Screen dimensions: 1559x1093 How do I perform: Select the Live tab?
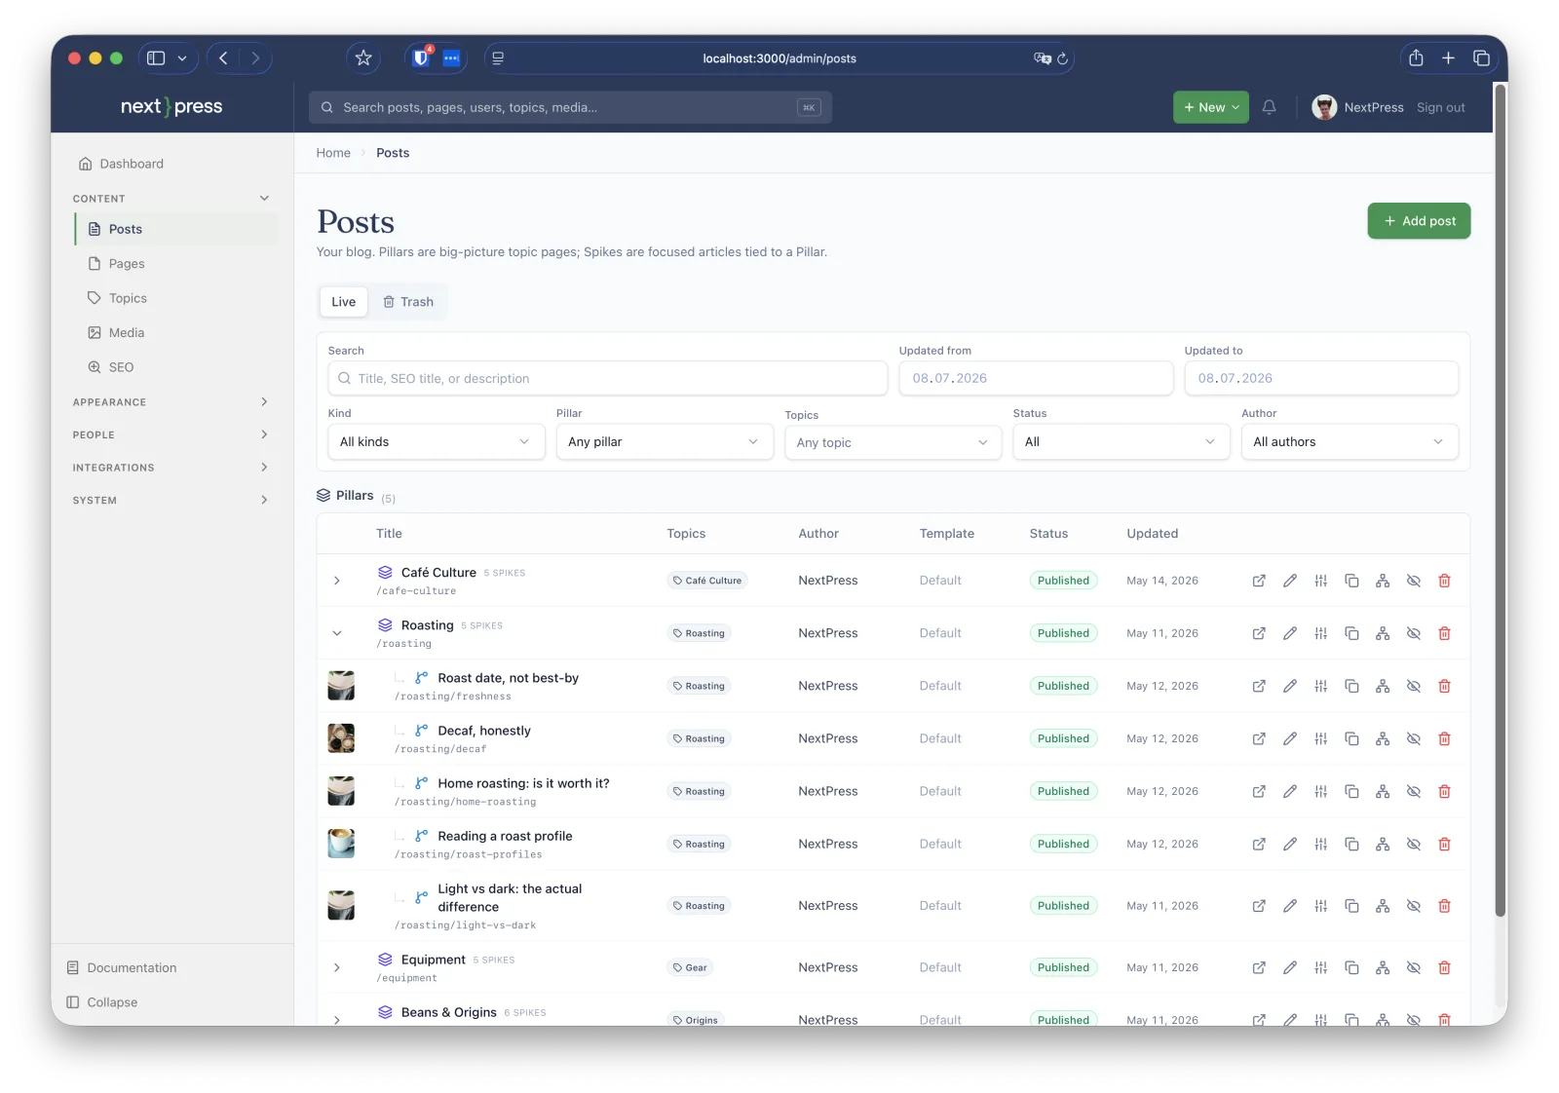[343, 302]
